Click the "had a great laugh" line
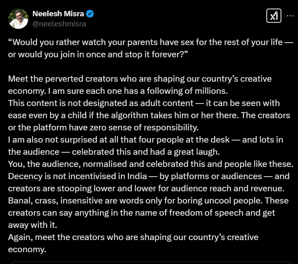 pos(114,152)
